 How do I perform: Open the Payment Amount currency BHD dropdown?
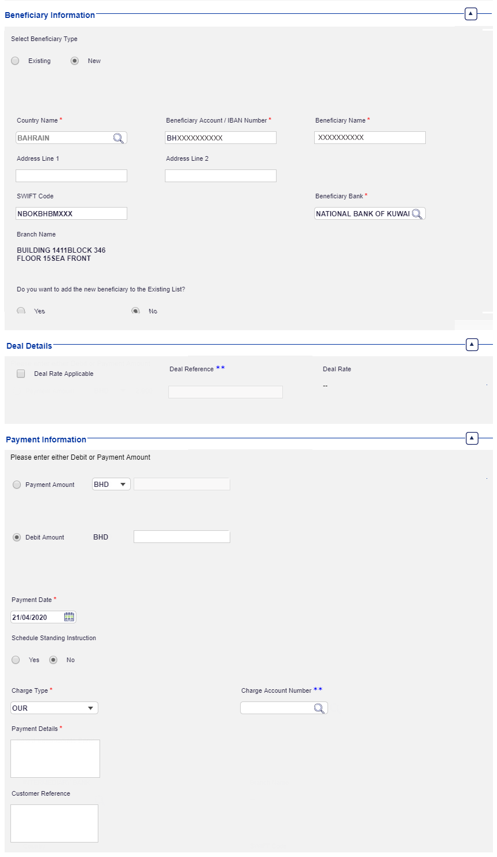coord(111,485)
